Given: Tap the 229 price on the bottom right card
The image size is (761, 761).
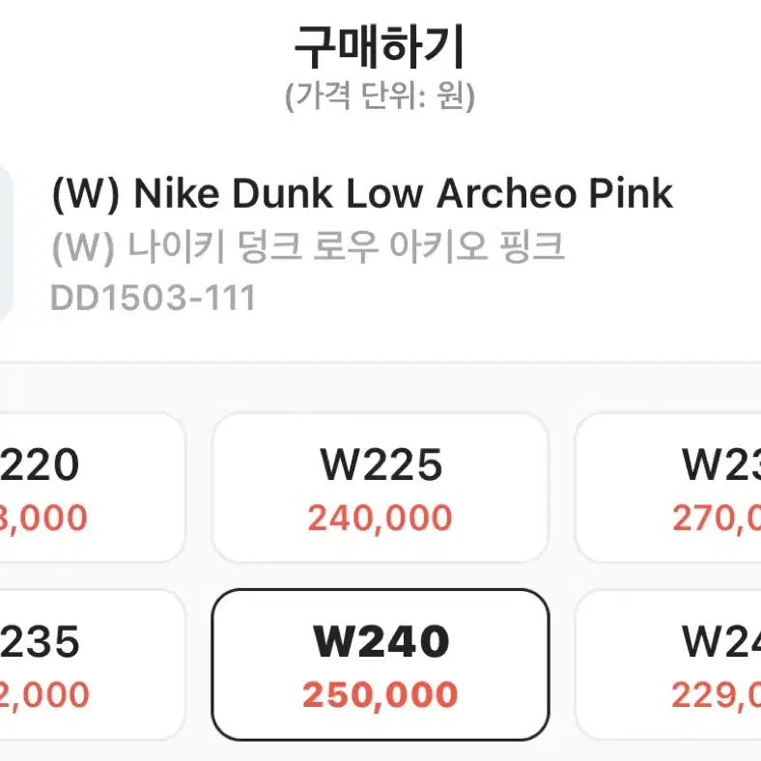Looking at the screenshot, I should [x=717, y=694].
